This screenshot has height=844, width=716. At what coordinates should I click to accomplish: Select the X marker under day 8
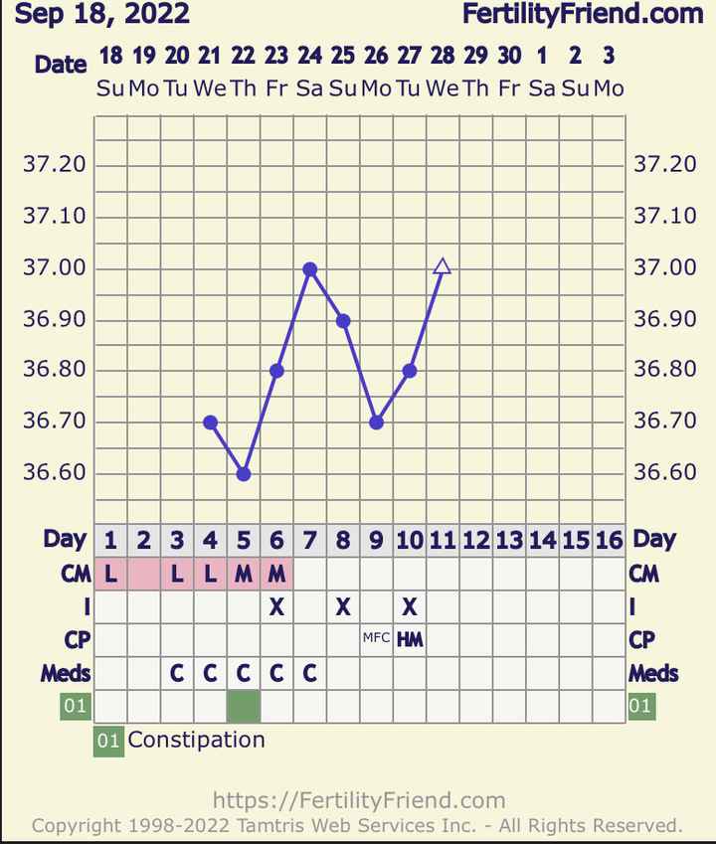point(343,606)
